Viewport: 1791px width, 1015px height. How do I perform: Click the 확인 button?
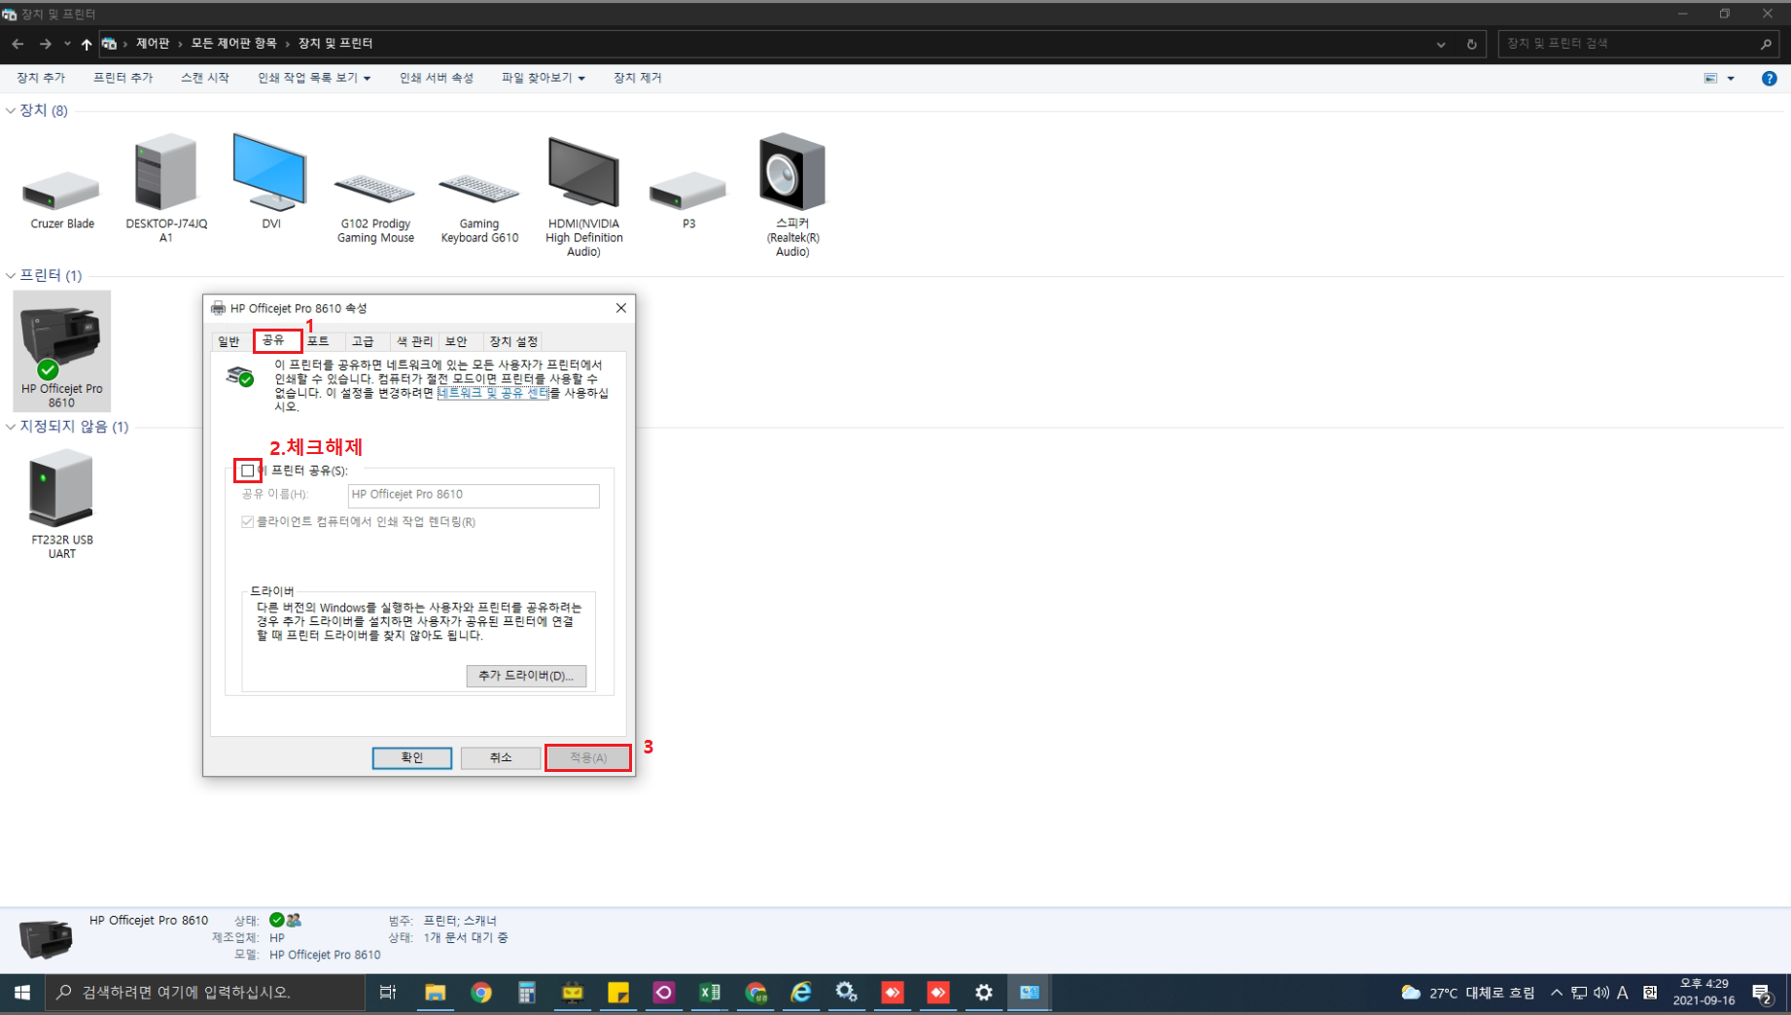click(x=412, y=757)
